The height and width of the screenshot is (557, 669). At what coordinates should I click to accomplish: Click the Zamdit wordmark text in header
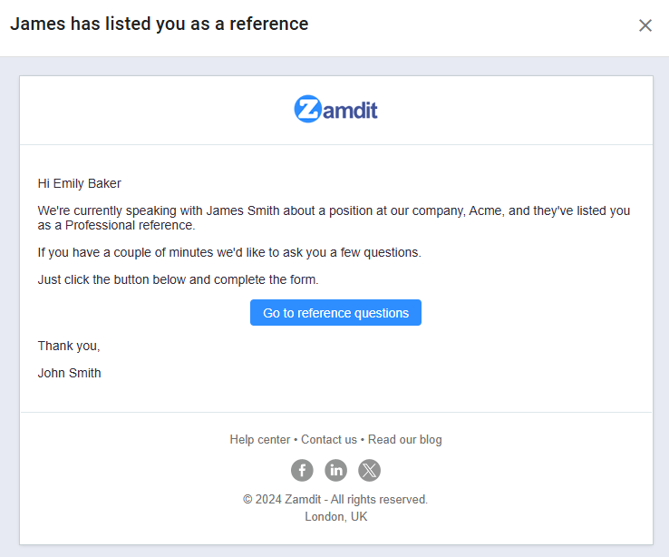point(350,110)
